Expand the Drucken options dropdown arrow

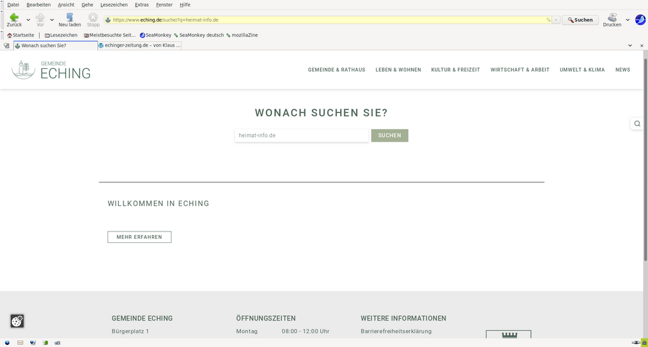click(x=628, y=20)
